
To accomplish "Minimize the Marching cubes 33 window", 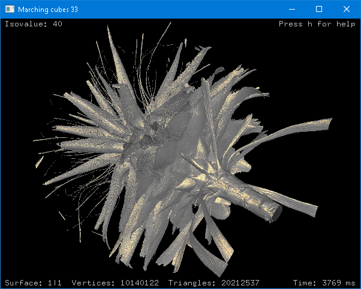I will 292,9.
